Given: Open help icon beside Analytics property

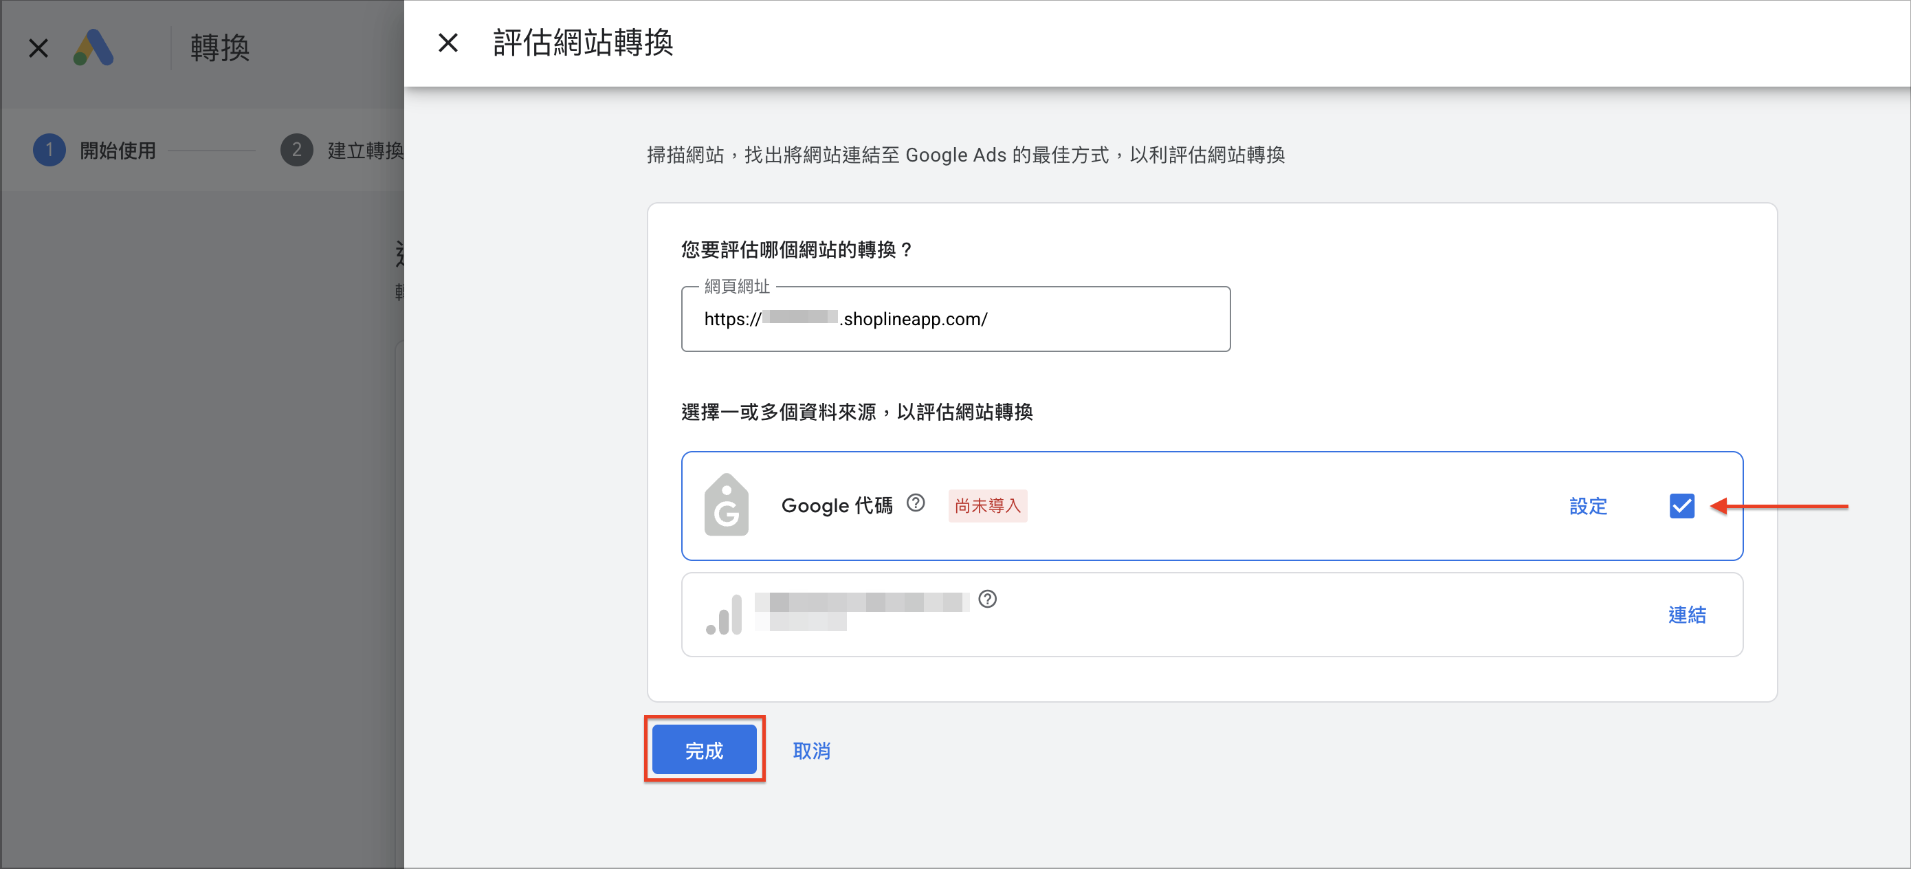Looking at the screenshot, I should pyautogui.click(x=987, y=599).
